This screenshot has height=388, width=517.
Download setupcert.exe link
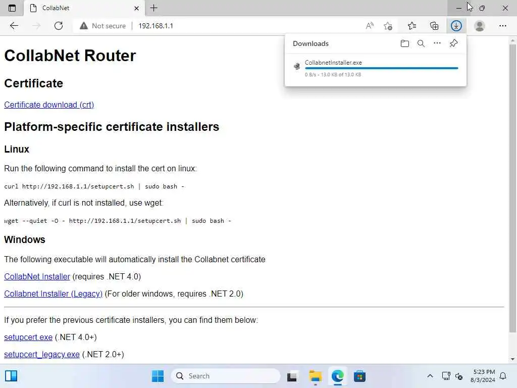click(x=28, y=337)
